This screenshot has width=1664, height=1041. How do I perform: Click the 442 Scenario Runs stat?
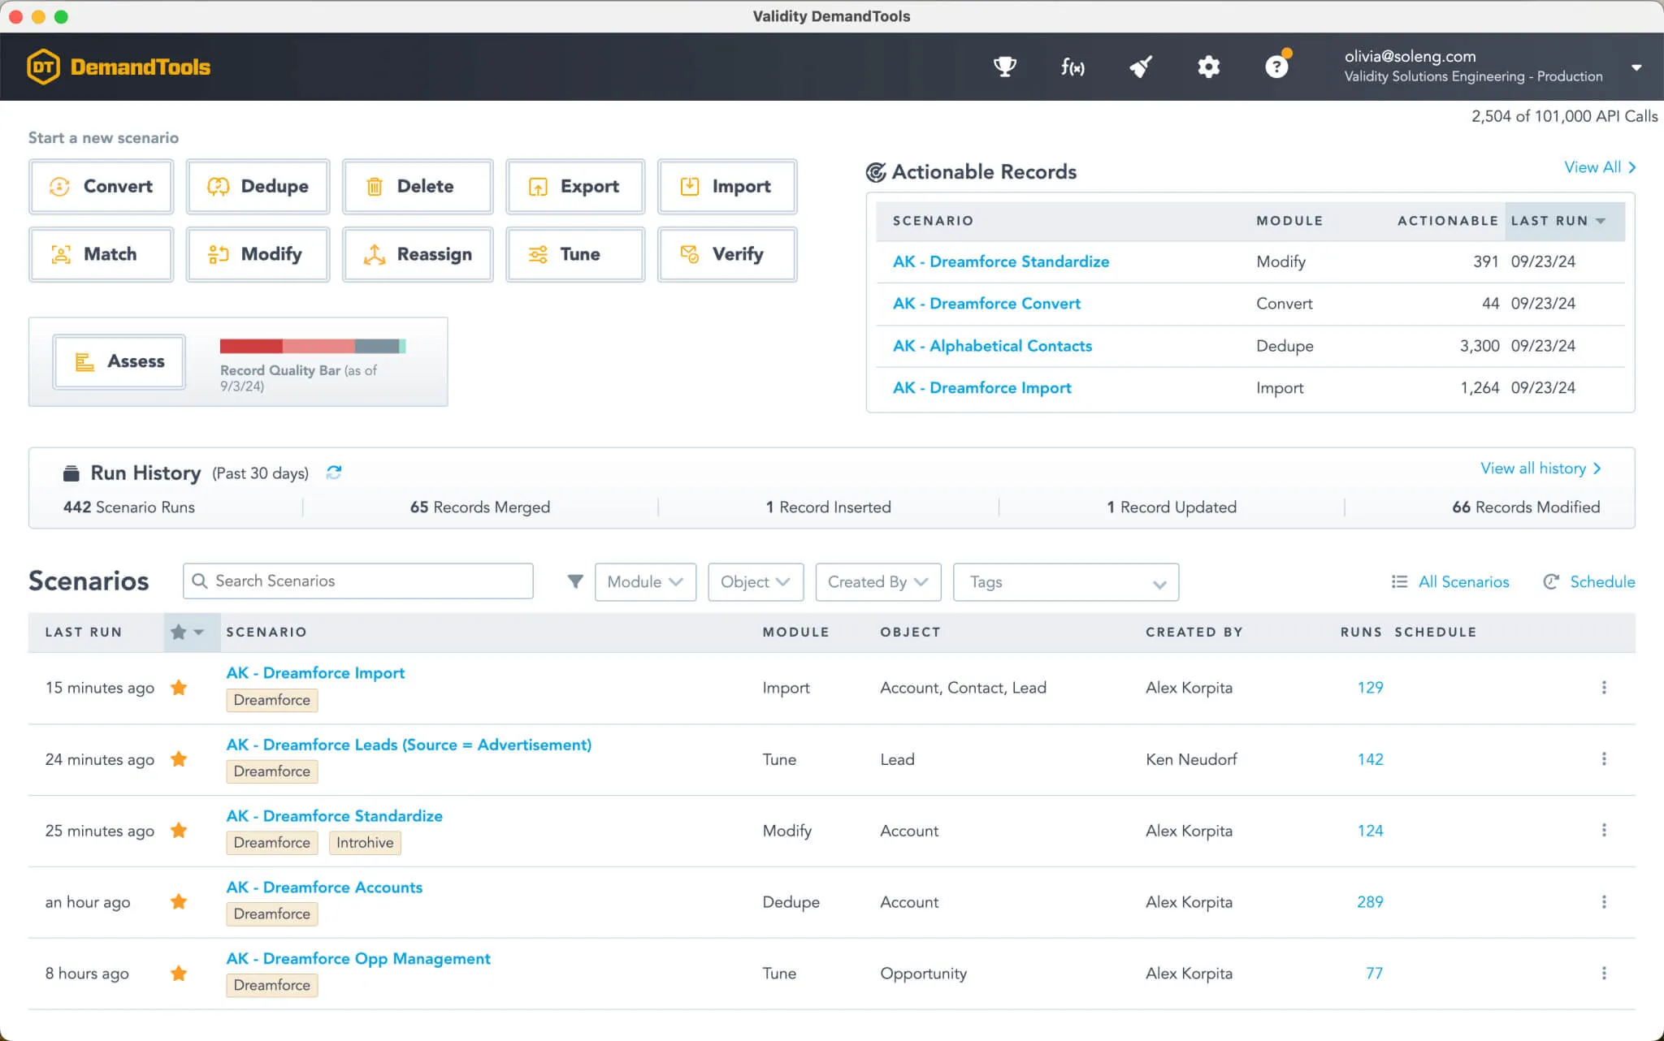(129, 508)
